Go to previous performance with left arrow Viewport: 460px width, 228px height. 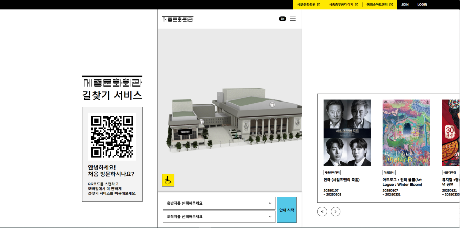tap(322, 211)
